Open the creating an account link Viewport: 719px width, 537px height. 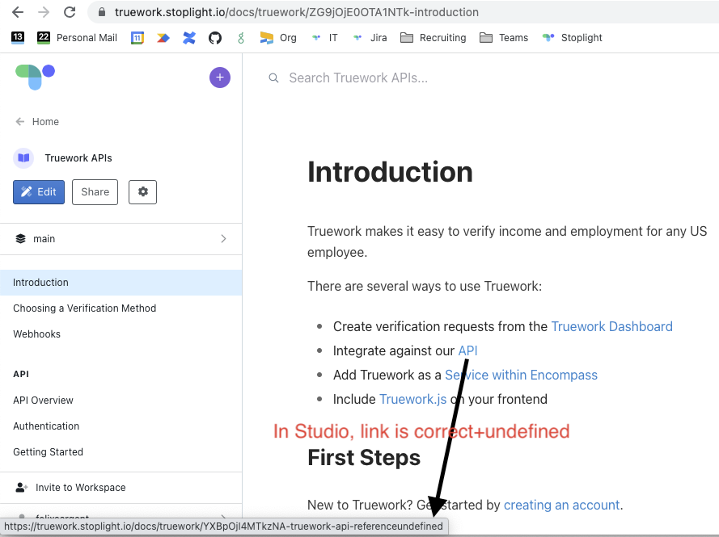coord(561,505)
